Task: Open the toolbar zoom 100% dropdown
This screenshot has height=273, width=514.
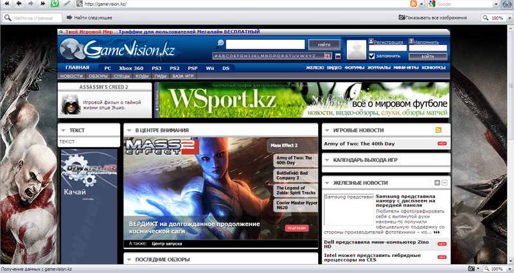Action: pos(510,18)
